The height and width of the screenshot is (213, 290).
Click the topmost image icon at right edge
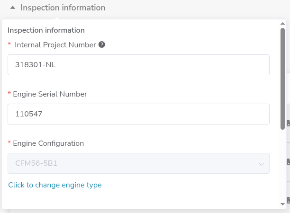coord(288,123)
